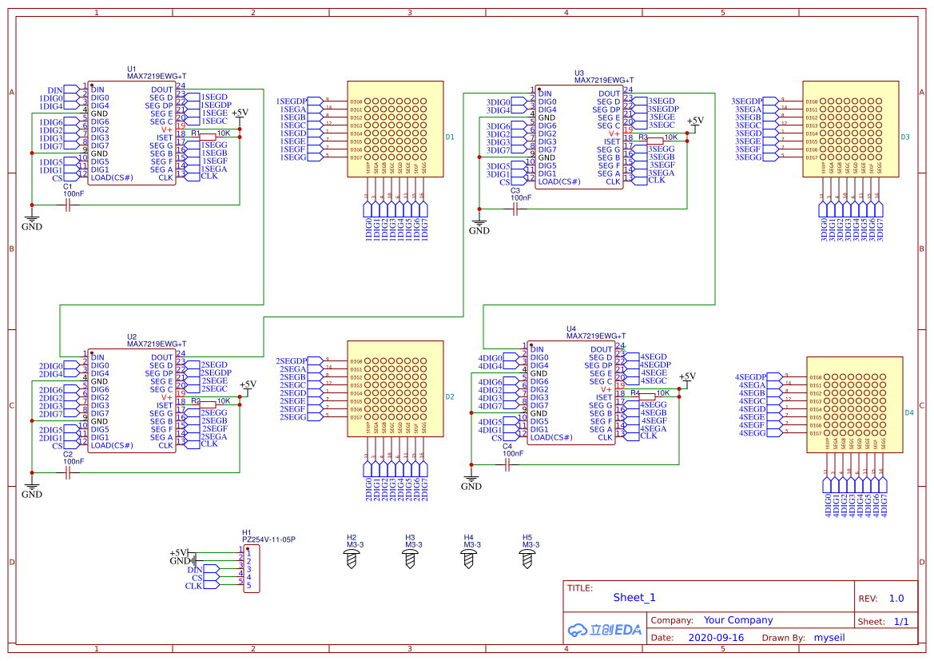
Task: Select the U2 MAX7219EWG+T chip body
Action: [x=132, y=400]
